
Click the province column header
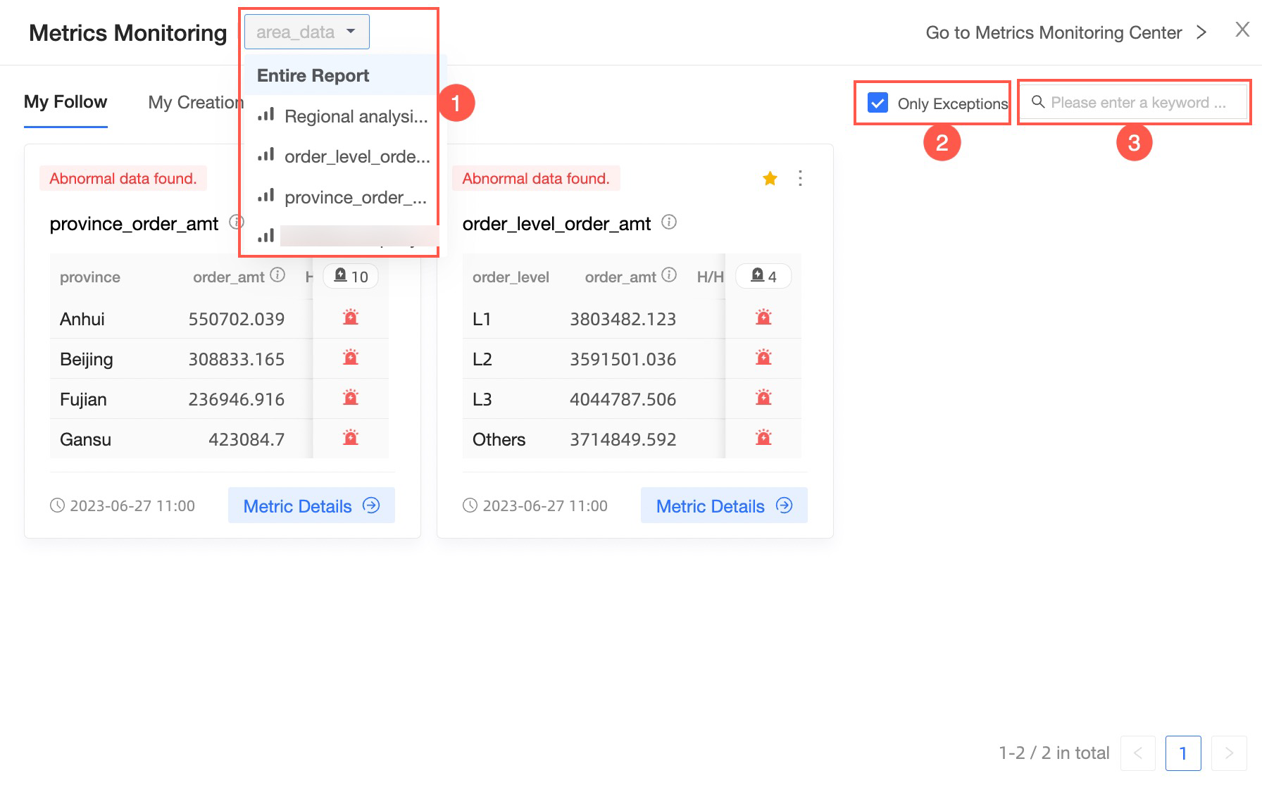[90, 277]
